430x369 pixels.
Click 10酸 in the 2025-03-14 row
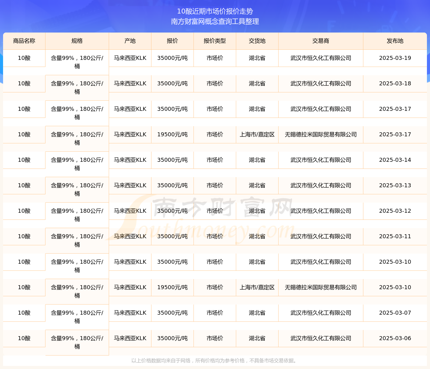click(x=24, y=160)
